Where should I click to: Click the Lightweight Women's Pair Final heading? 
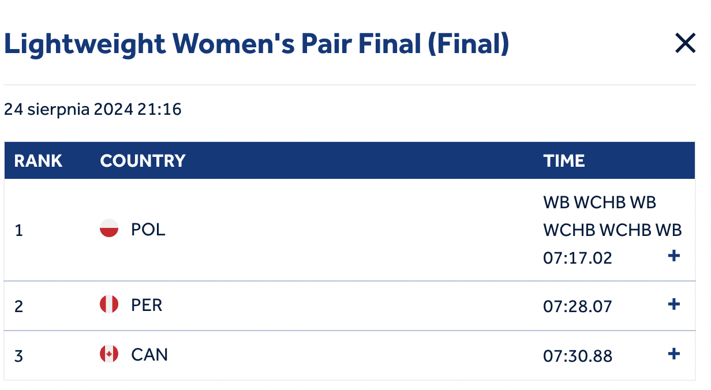point(257,44)
